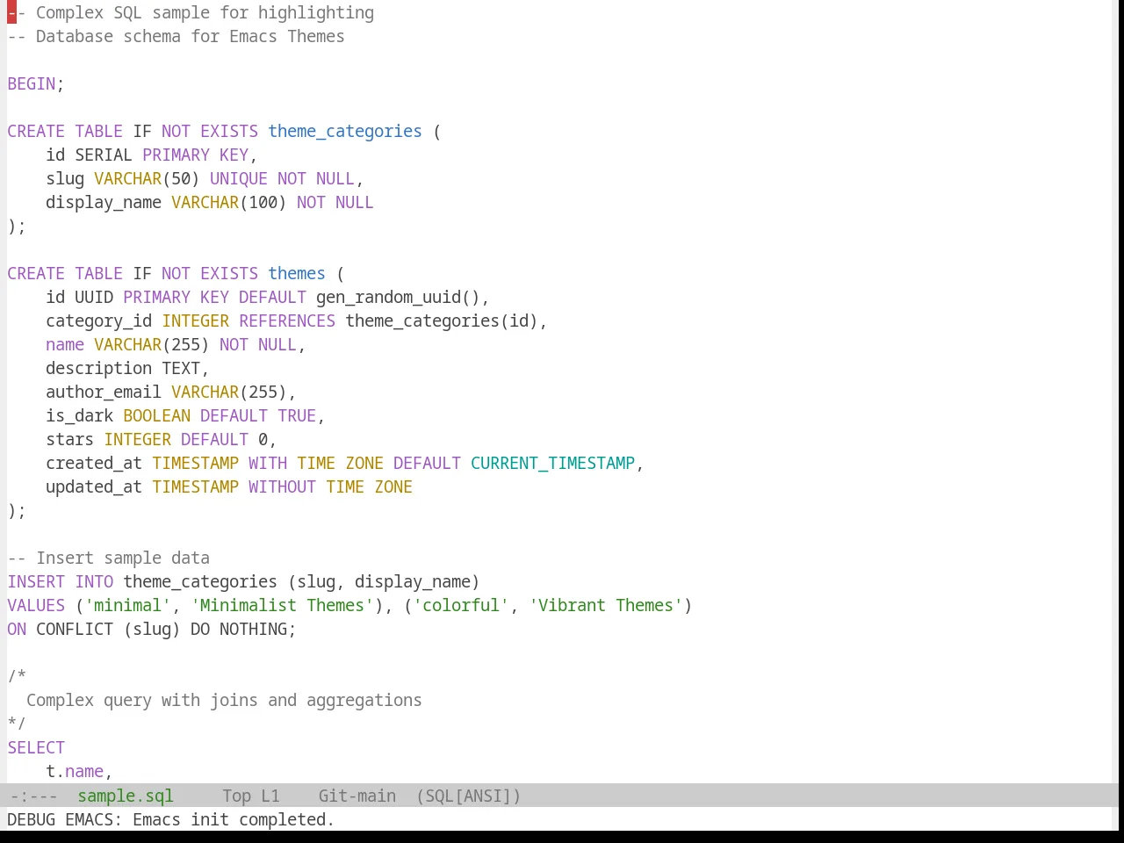Screen dimensions: 1124x843
Task: Click DO NOTHING text
Action: click(239, 630)
